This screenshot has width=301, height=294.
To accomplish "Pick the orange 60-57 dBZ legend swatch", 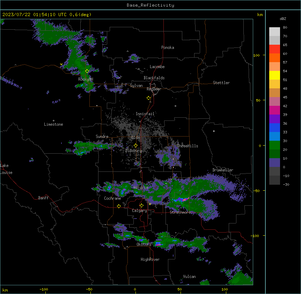I will click(x=274, y=58).
